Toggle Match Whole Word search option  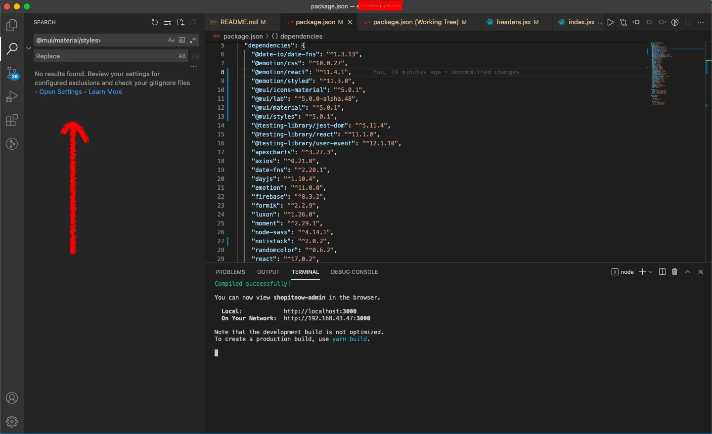click(182, 40)
